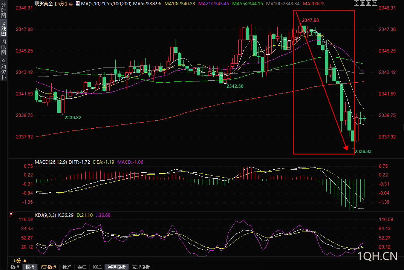Click the circle plus-minus icon beside 5分 label
The image size is (404, 270).
coord(71,4)
